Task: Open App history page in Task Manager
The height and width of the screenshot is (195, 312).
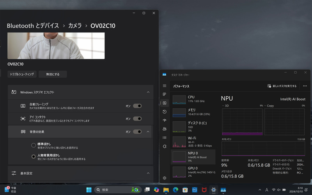Action: (165, 112)
